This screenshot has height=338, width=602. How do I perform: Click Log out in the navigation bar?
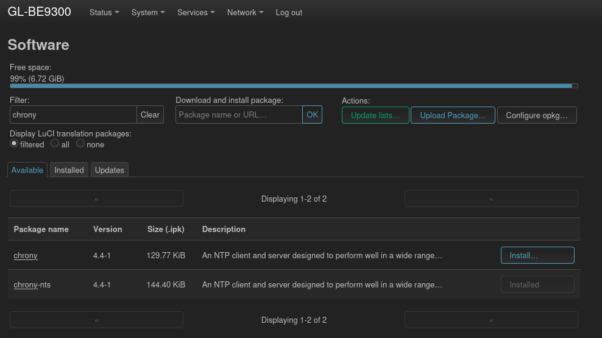coord(289,12)
